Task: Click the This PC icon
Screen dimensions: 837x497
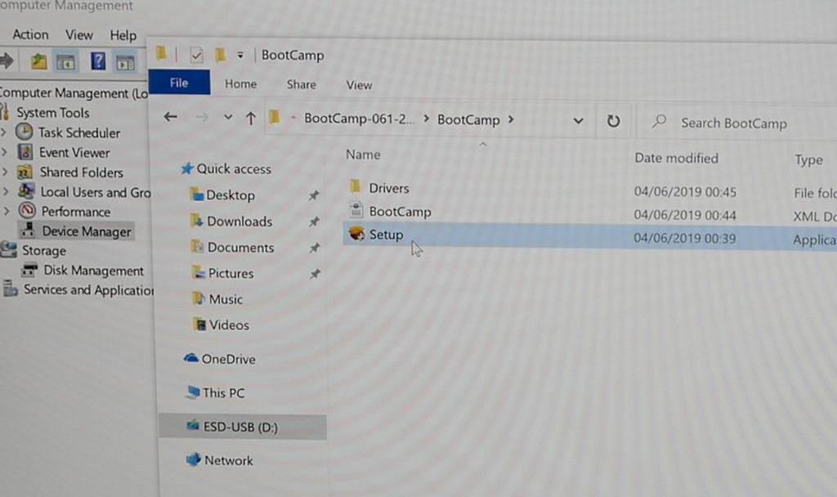Action: coord(193,392)
